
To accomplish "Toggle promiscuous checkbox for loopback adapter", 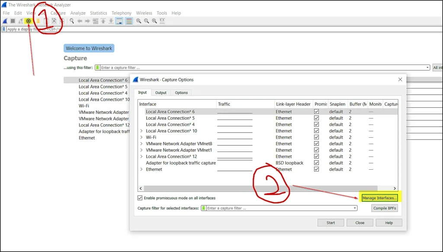I will click(316, 163).
